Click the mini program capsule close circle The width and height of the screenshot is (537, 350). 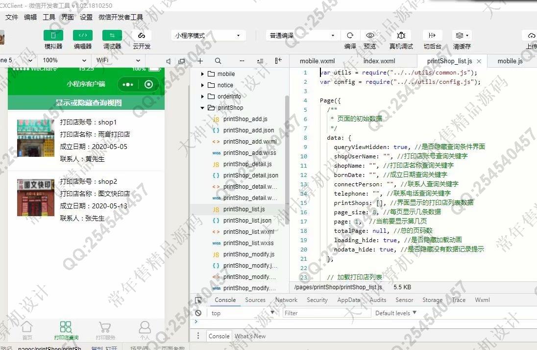pos(148,84)
